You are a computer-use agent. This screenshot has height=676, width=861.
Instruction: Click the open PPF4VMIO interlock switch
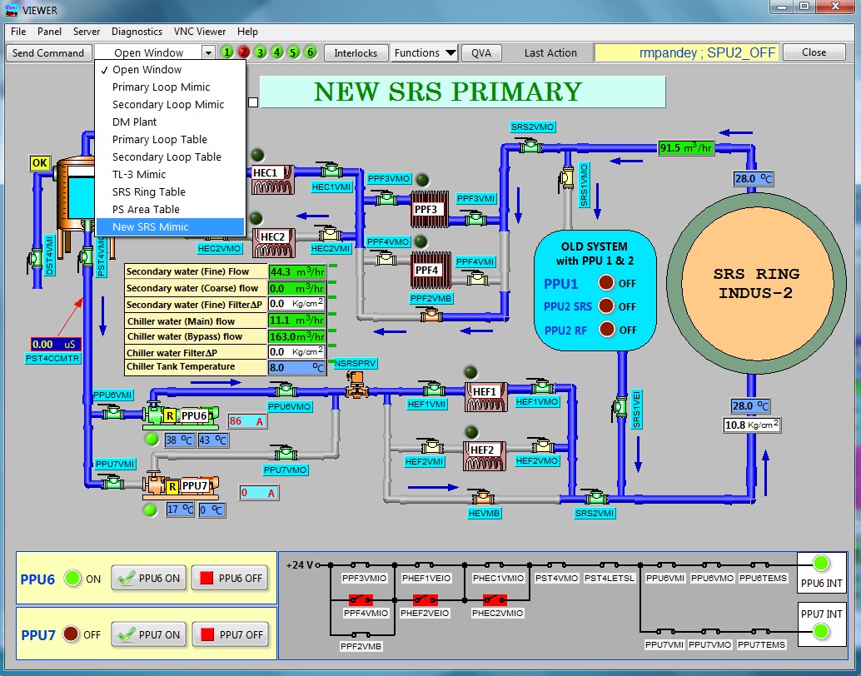point(361,599)
